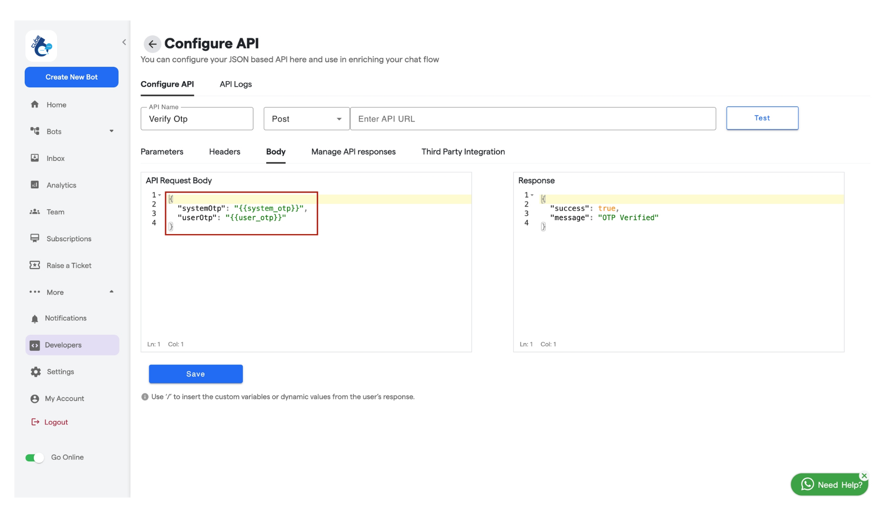Save the API configuration
The width and height of the screenshot is (895, 518).
(196, 374)
